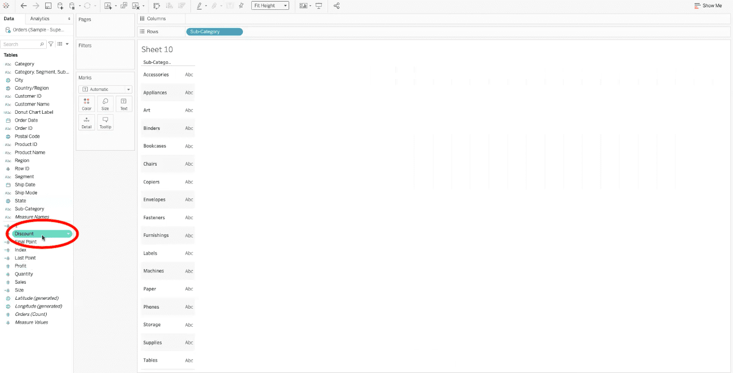Toggle the Highlight tool in the toolbar
This screenshot has height=373, width=733.
[x=200, y=6]
